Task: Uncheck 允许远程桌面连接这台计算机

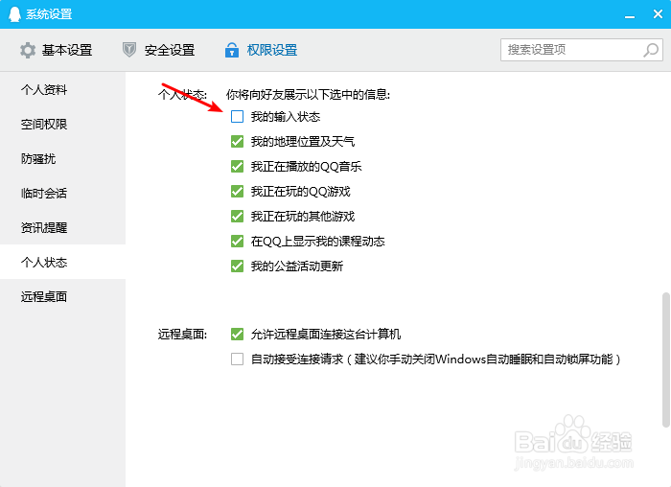Action: [x=237, y=334]
